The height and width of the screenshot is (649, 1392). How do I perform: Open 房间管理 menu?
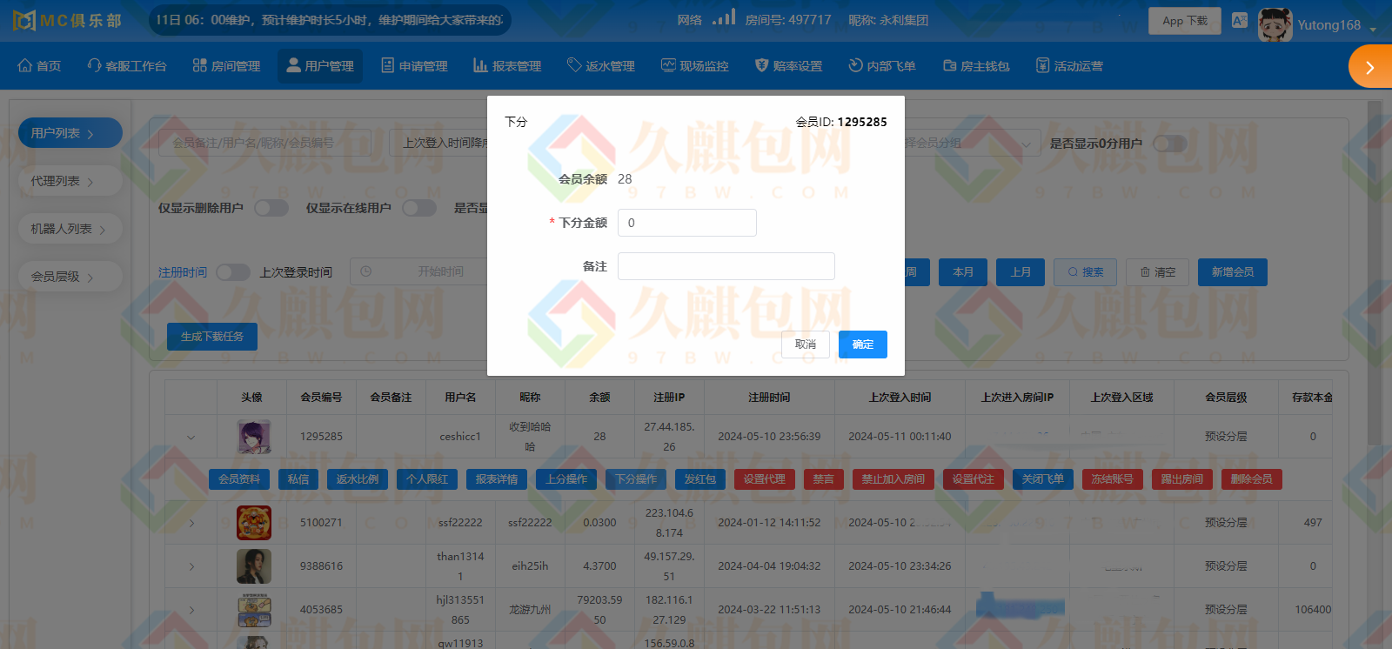227,66
